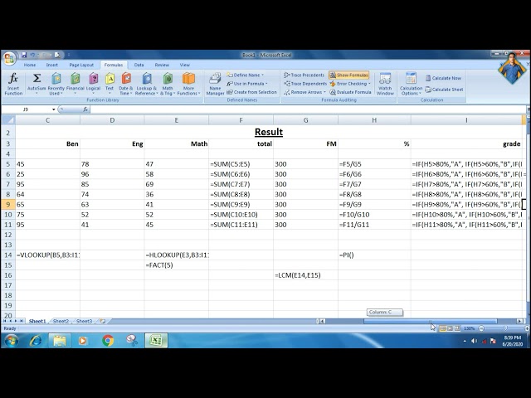The width and height of the screenshot is (531, 398).
Task: Open the Math & Trig functions icon
Action: point(168,79)
